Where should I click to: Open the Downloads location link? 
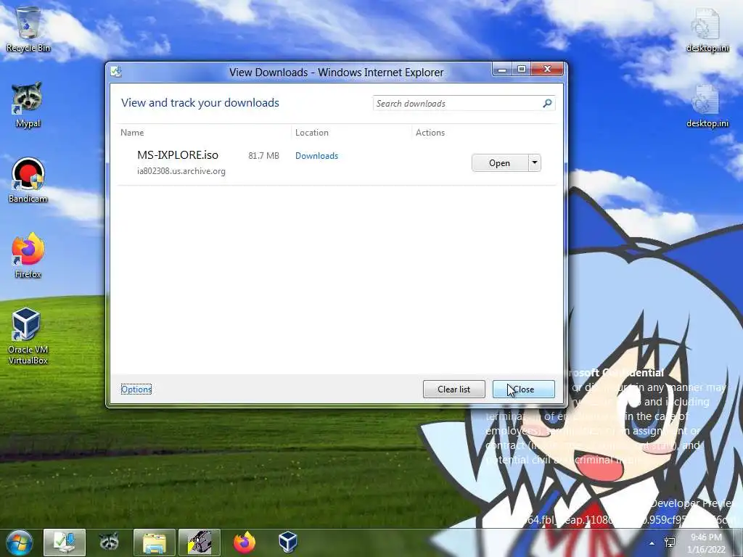[x=316, y=156]
